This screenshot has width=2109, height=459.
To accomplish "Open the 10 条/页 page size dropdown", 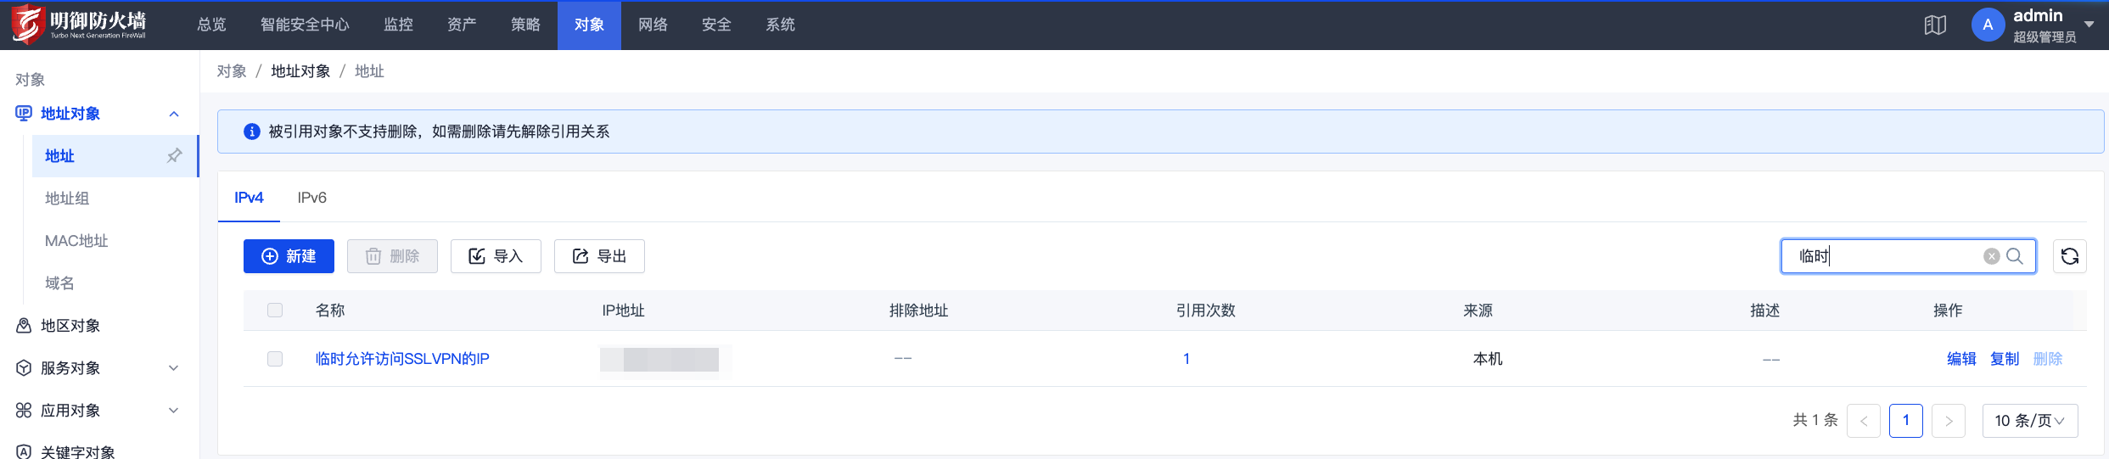I will point(2030,421).
